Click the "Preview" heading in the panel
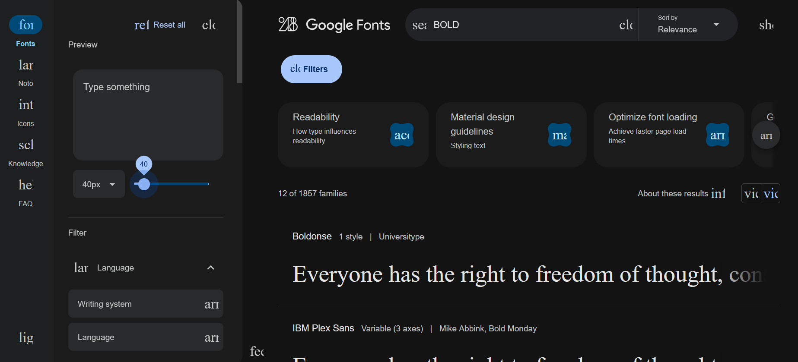This screenshot has height=362, width=798. tap(83, 44)
